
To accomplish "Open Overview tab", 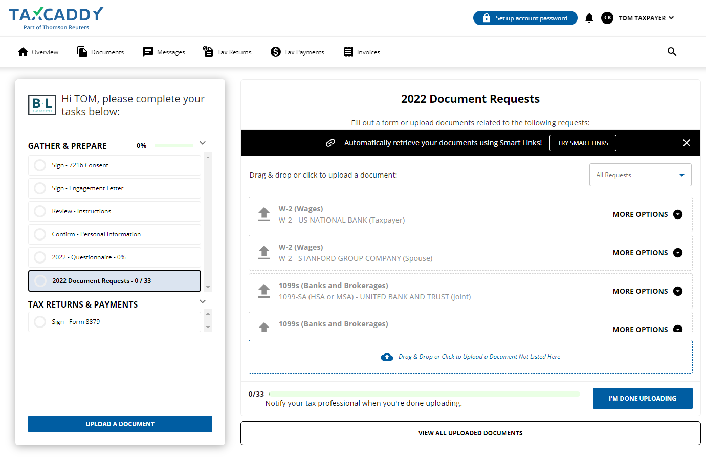I will pos(38,52).
